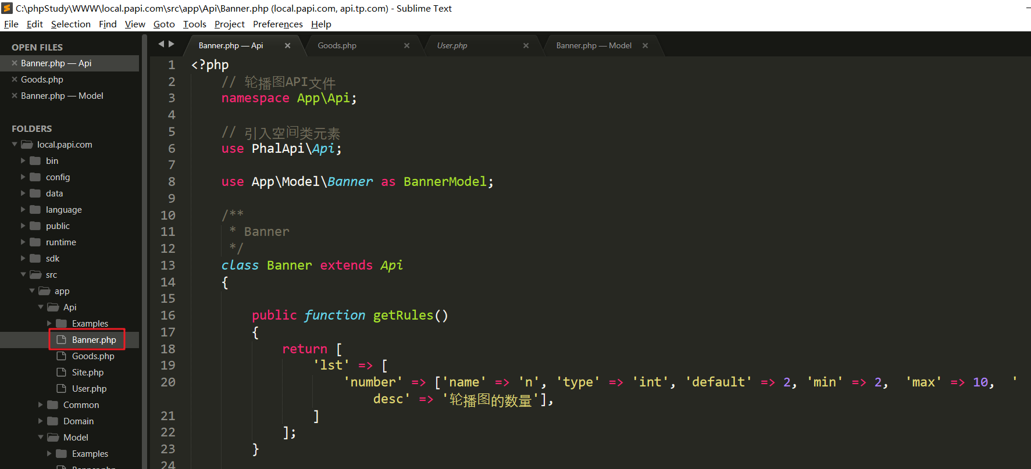Select Banner.php in the Api folder tree
The height and width of the screenshot is (469, 1031).
pos(94,340)
